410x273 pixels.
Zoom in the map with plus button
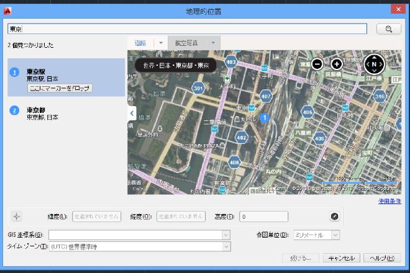337,64
